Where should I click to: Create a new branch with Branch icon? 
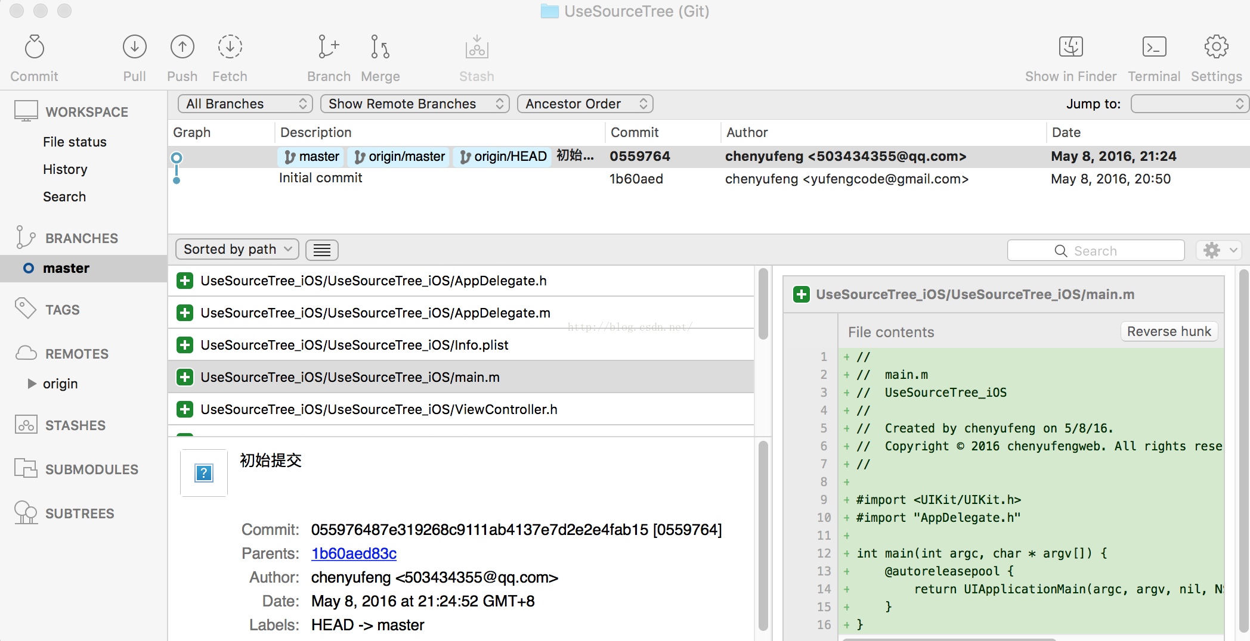[329, 48]
